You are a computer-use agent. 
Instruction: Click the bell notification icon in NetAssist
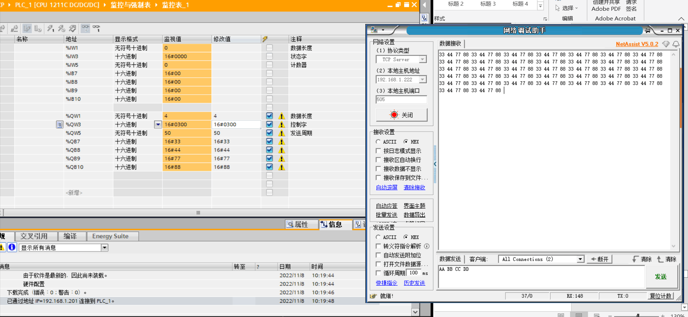(x=676, y=44)
